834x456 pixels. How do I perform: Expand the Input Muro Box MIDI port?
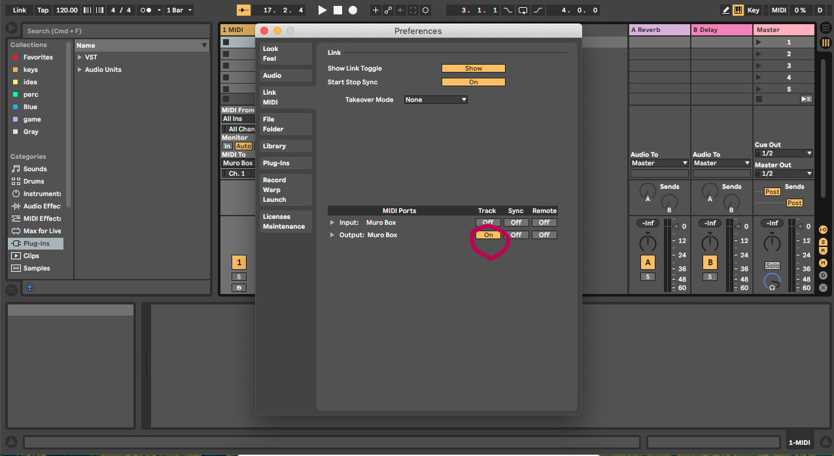(x=332, y=223)
